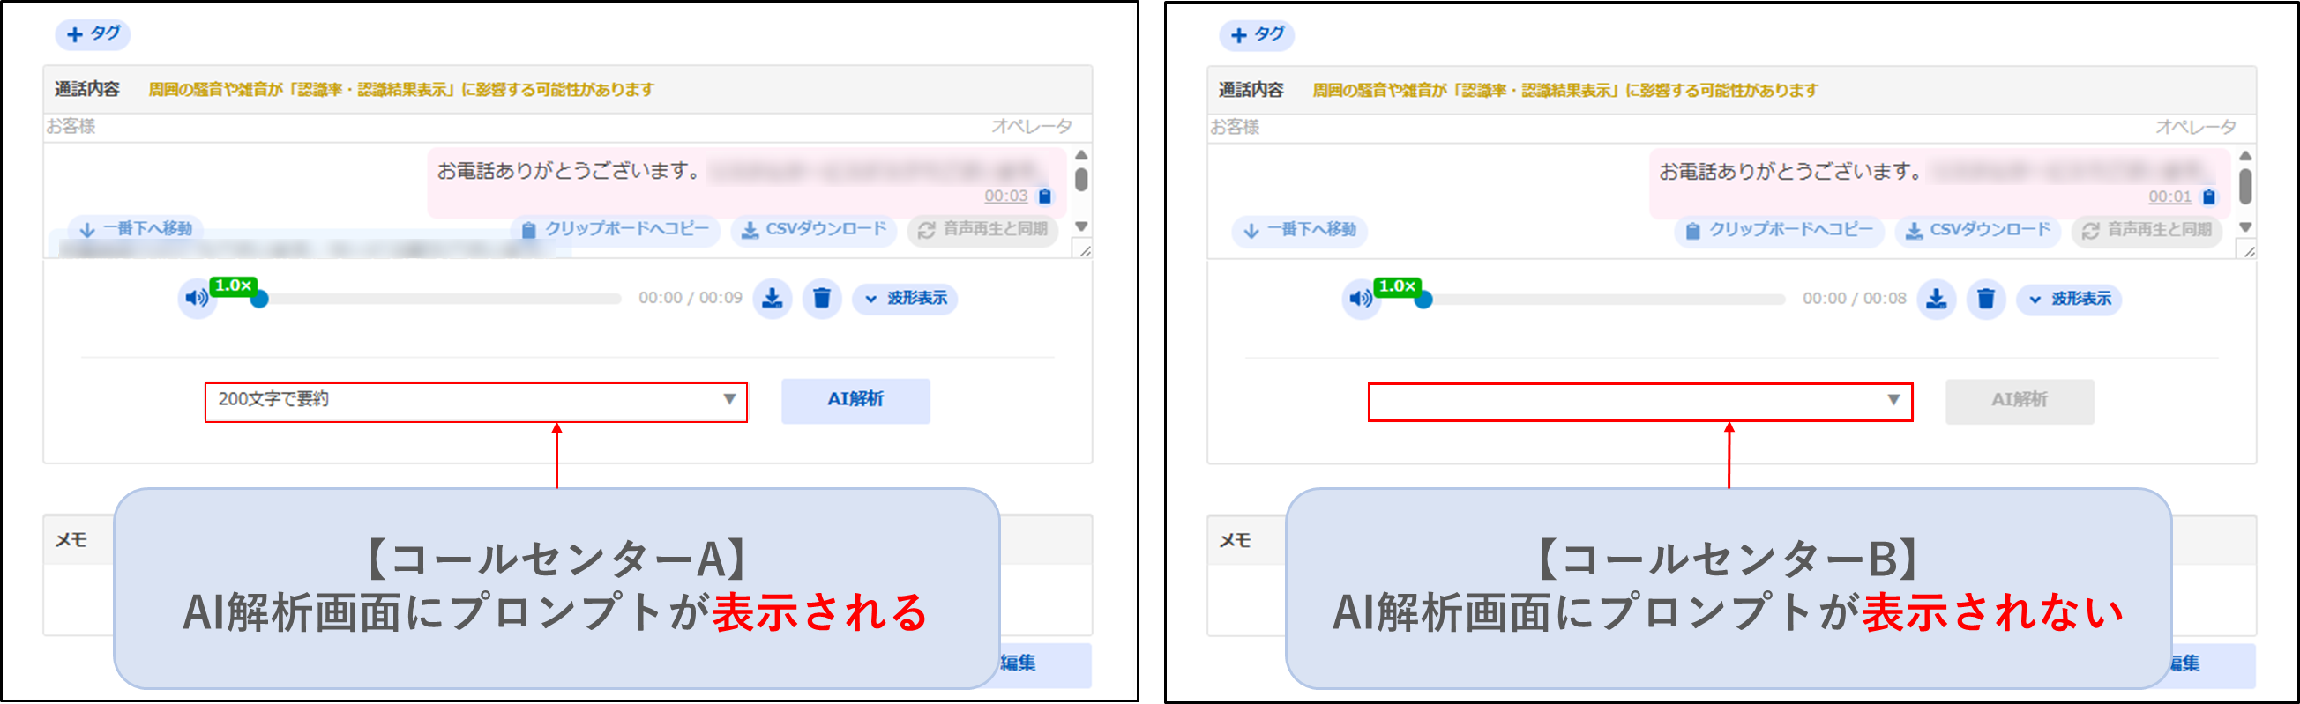2300x704 pixels.
Task: Click the speaker icon in the Call Center B player
Action: point(1360,299)
